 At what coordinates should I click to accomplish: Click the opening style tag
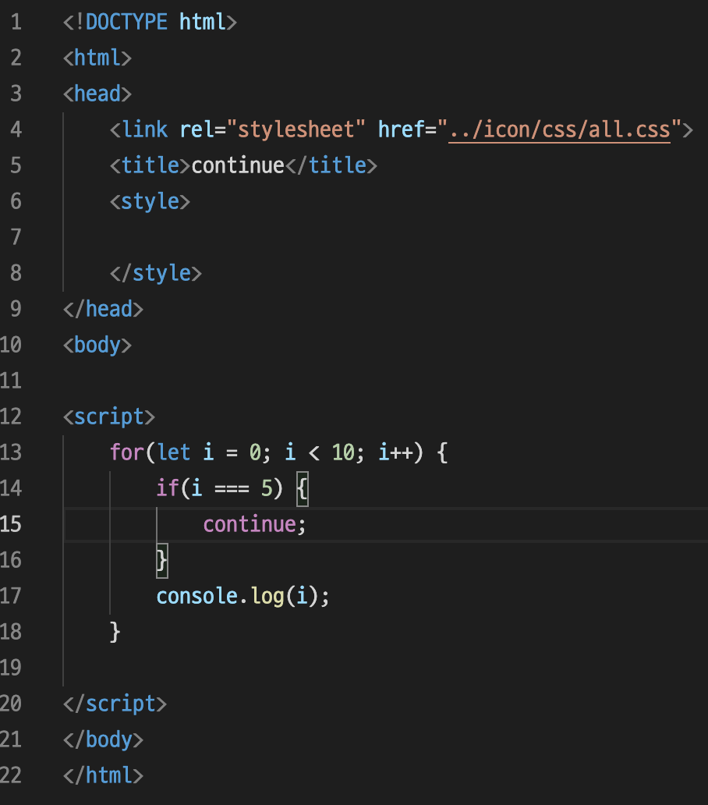click(x=150, y=202)
